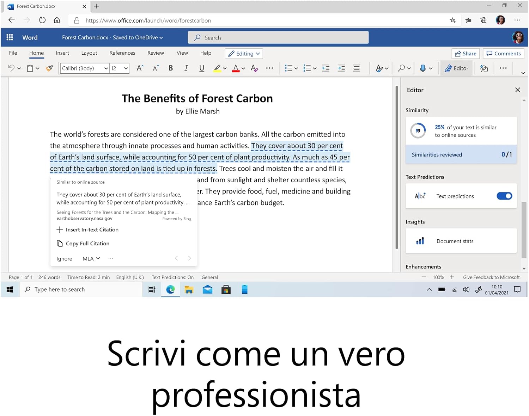Image resolution: width=529 pixels, height=416 pixels.
Task: Open the Editing mode dropdown
Action: click(244, 54)
